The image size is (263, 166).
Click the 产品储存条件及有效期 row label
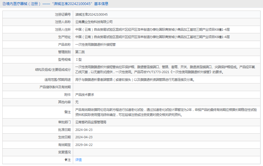[55, 87]
